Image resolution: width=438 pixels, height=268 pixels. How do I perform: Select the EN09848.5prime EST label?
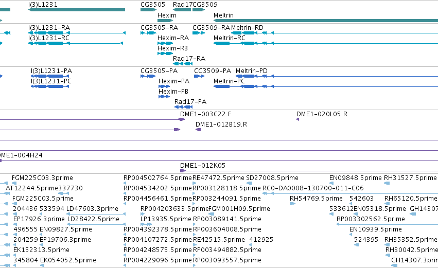coord(356,178)
